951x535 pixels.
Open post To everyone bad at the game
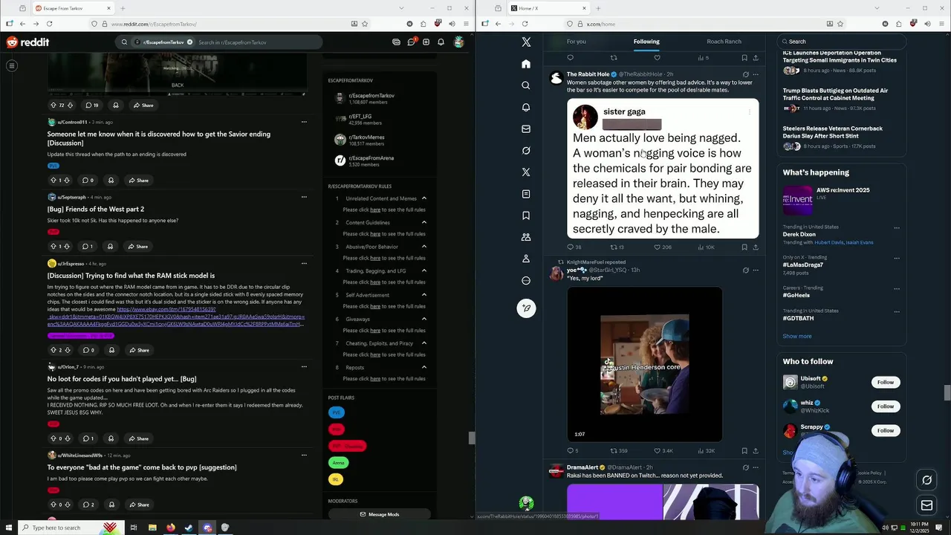[x=142, y=467]
